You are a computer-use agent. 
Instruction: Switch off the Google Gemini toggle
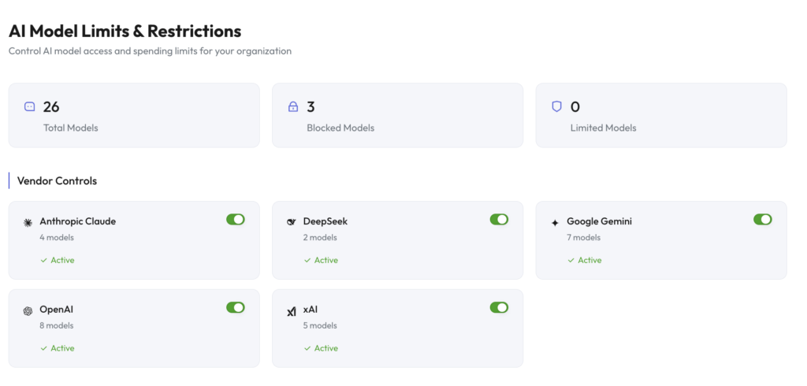pos(763,220)
